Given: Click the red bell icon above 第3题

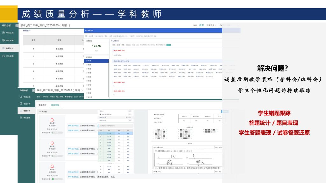Looking at the screenshot, I should 52,166.
